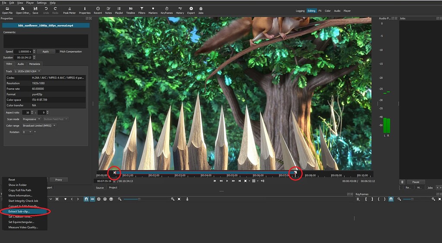
Task: Click the Pause button in Jobs panel
Action: click(x=416, y=182)
